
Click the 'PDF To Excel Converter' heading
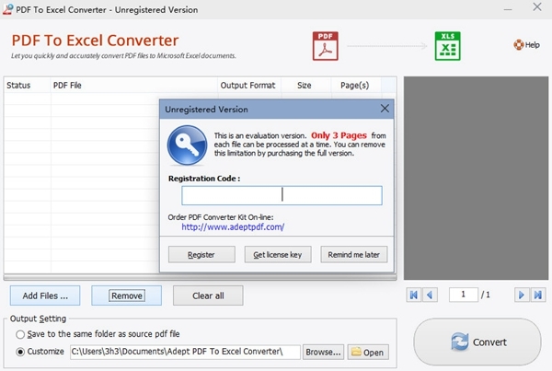[95, 41]
